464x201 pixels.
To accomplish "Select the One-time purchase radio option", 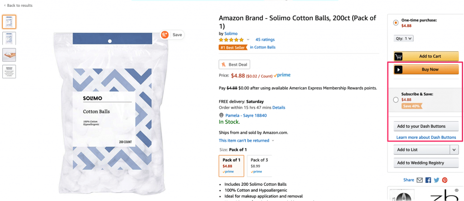I will pos(396,23).
